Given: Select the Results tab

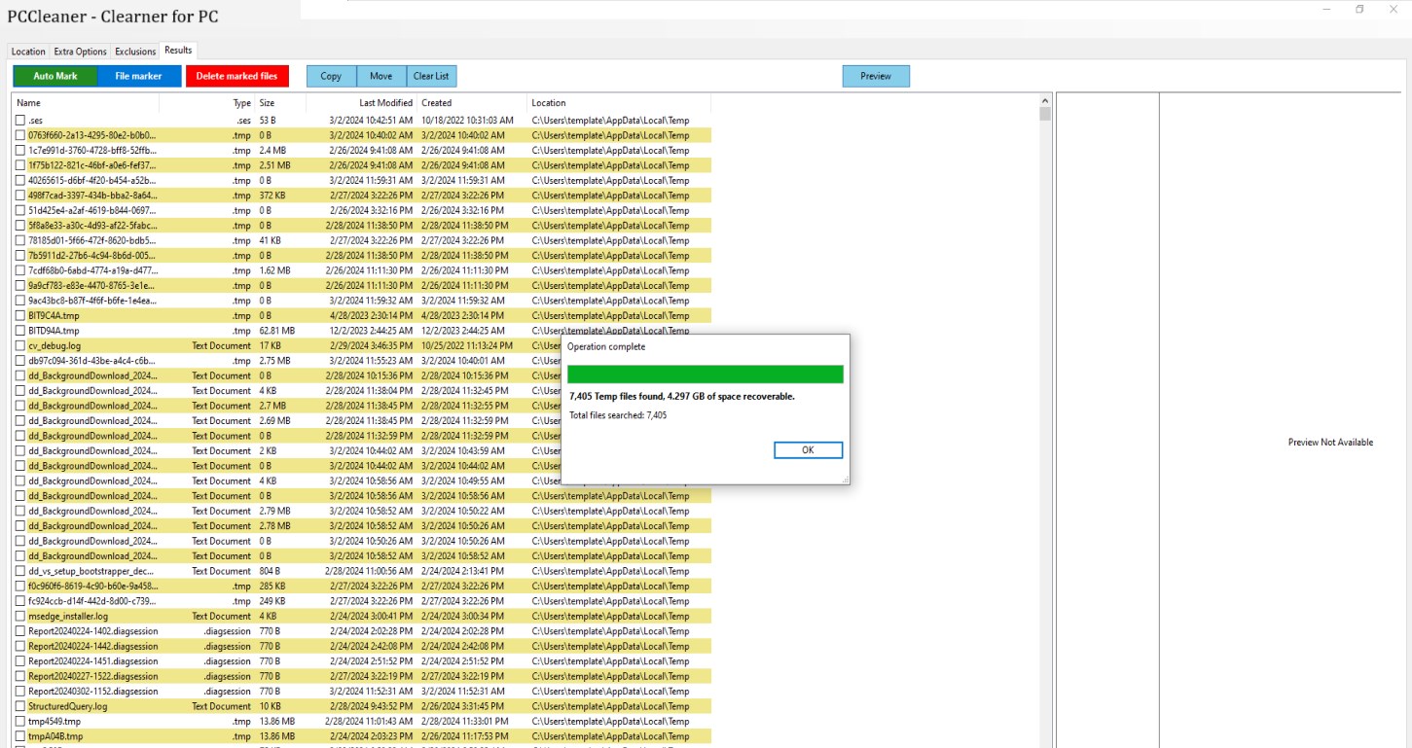Looking at the screenshot, I should tap(178, 51).
